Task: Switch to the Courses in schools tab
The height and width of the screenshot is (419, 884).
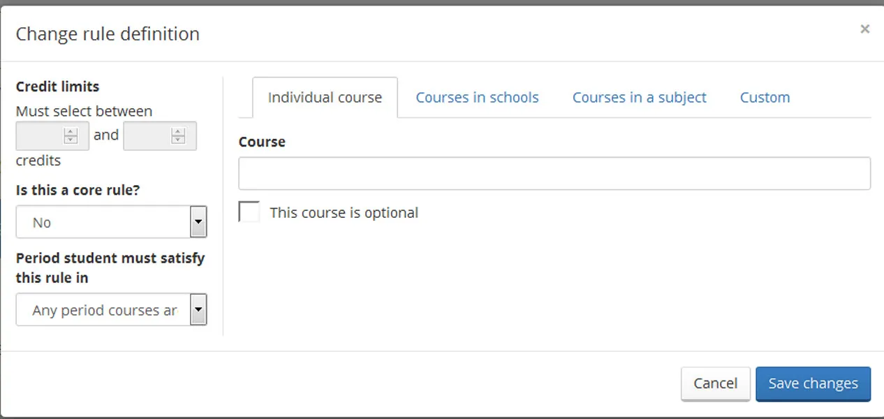Action: point(477,97)
